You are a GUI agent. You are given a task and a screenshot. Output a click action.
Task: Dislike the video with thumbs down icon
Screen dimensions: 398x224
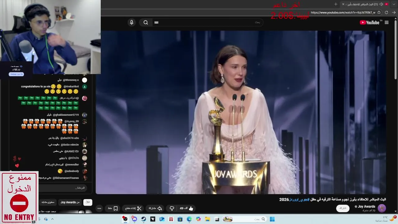pos(172,208)
